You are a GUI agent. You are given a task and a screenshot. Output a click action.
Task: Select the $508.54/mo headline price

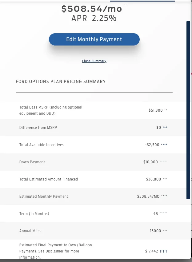(x=92, y=9)
